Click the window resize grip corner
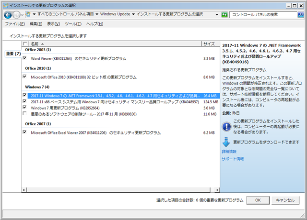307x220 pixels. [302, 215]
